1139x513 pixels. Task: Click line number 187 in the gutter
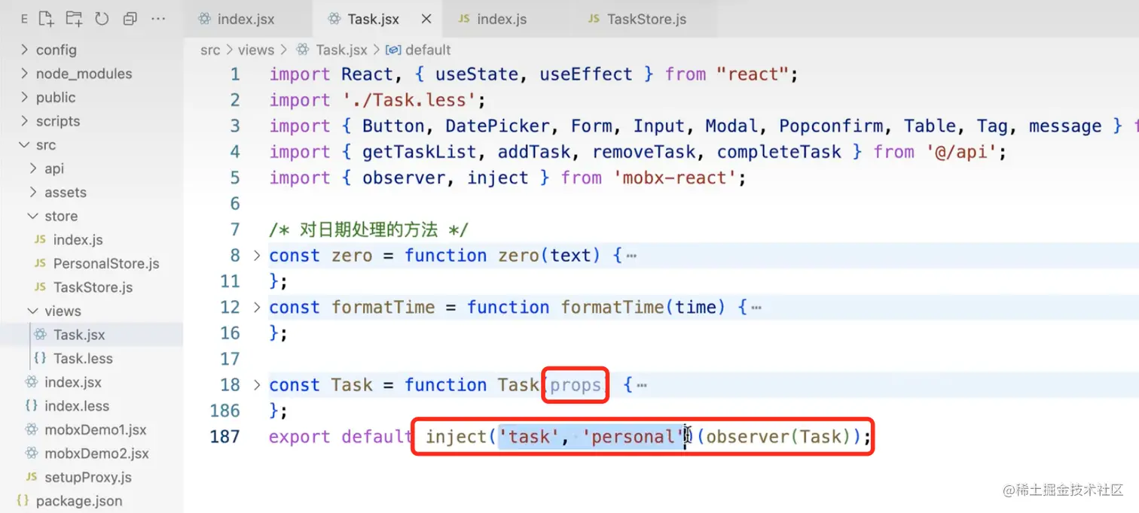[x=224, y=436]
